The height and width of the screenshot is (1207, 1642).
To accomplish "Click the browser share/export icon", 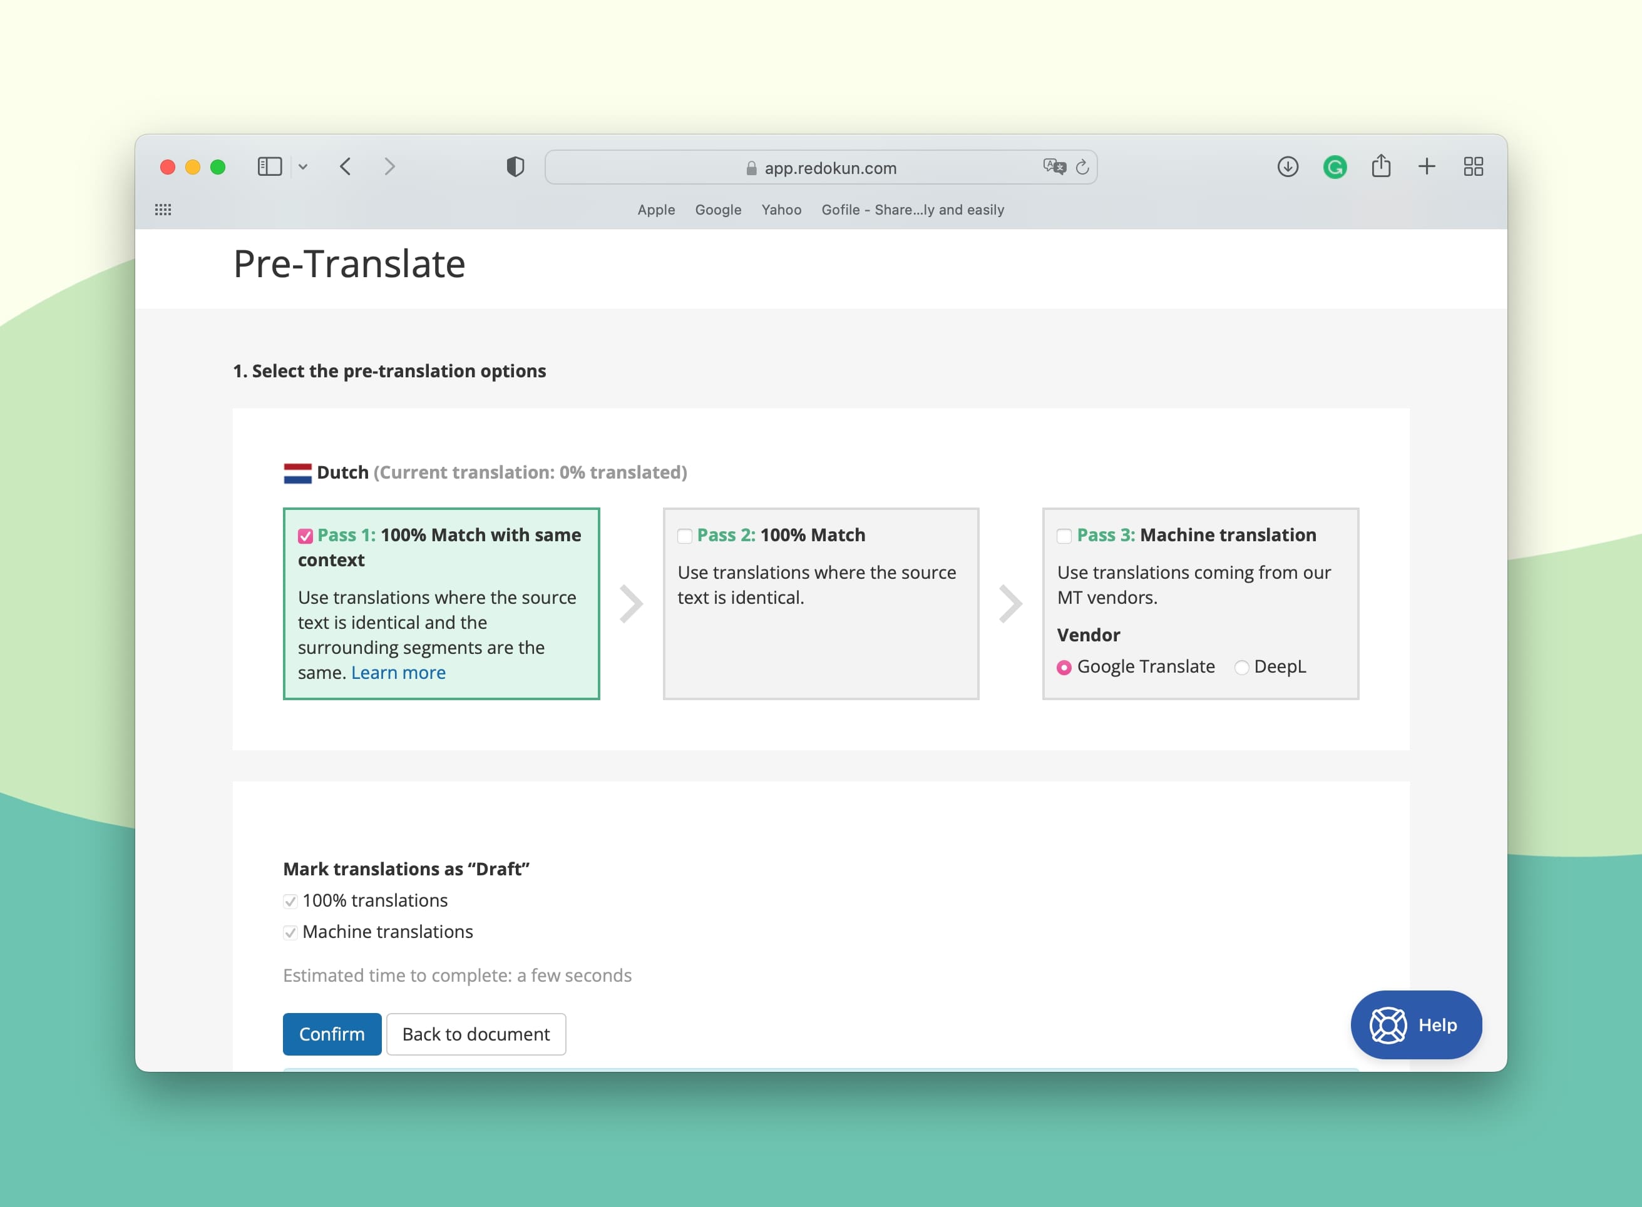I will point(1381,167).
